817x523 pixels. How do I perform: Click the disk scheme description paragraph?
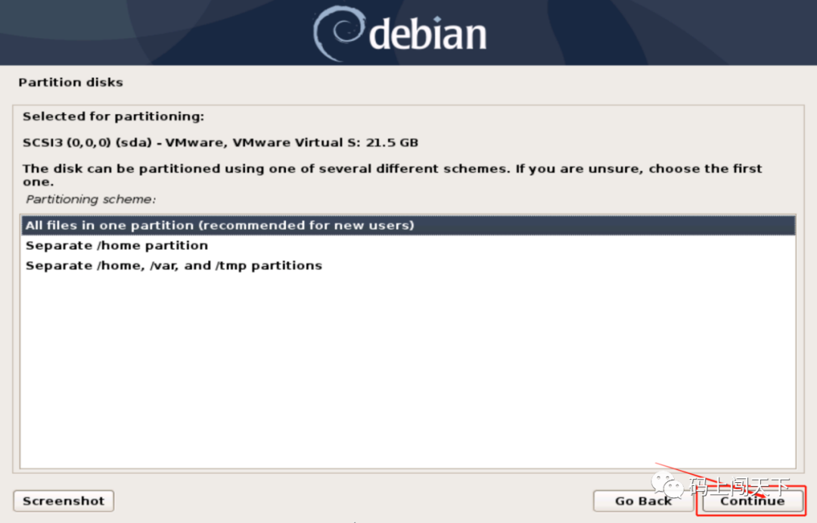click(x=392, y=175)
